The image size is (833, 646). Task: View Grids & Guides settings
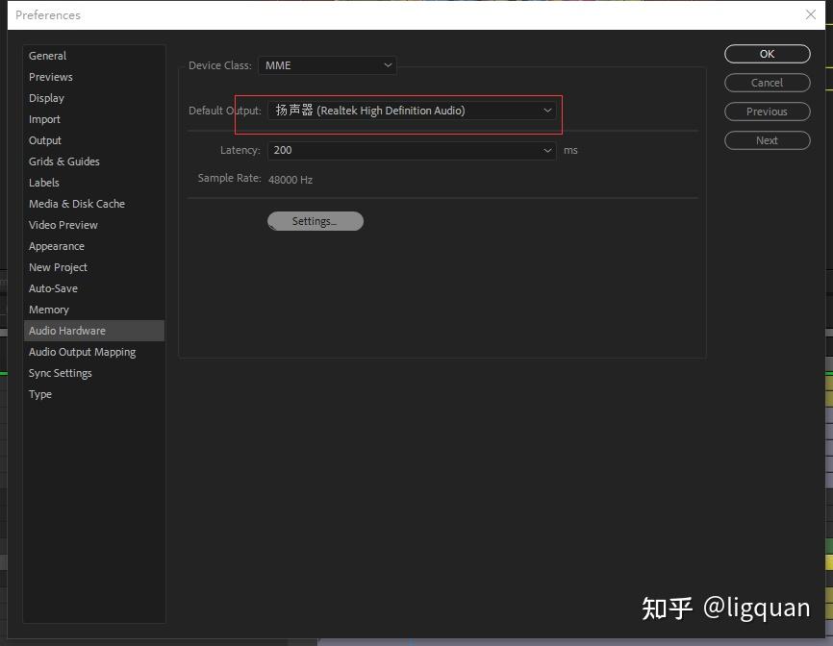(63, 161)
